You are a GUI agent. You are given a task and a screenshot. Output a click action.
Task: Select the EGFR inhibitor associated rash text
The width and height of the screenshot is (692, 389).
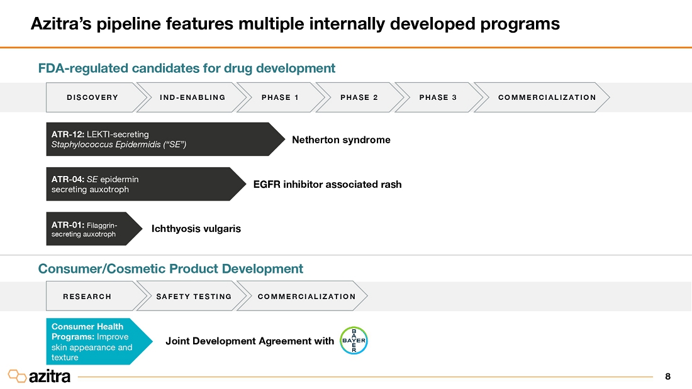(x=326, y=184)
